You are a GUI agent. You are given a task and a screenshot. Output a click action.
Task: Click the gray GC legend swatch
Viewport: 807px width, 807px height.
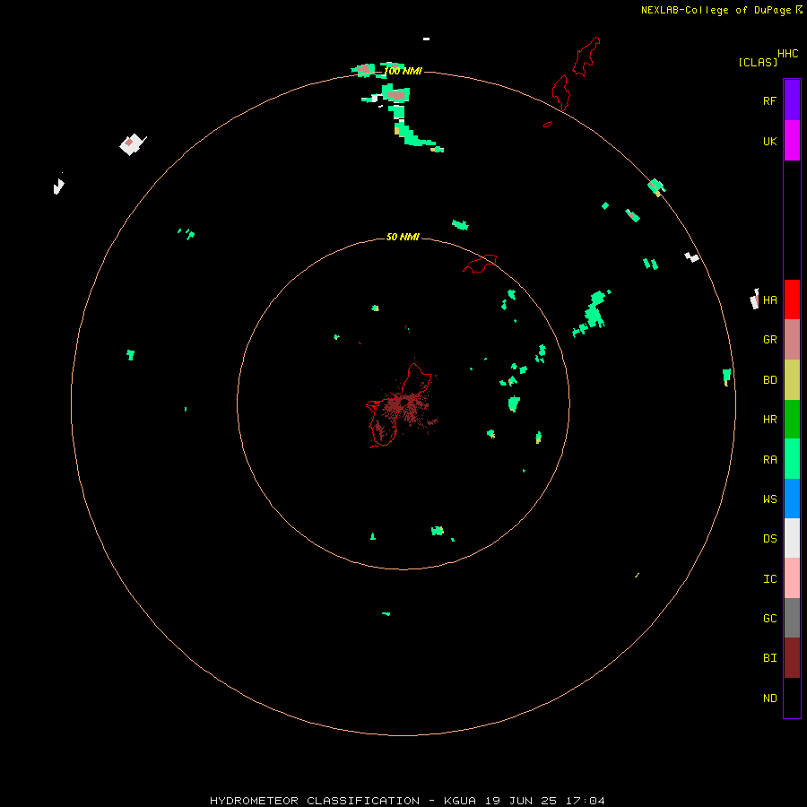click(792, 618)
